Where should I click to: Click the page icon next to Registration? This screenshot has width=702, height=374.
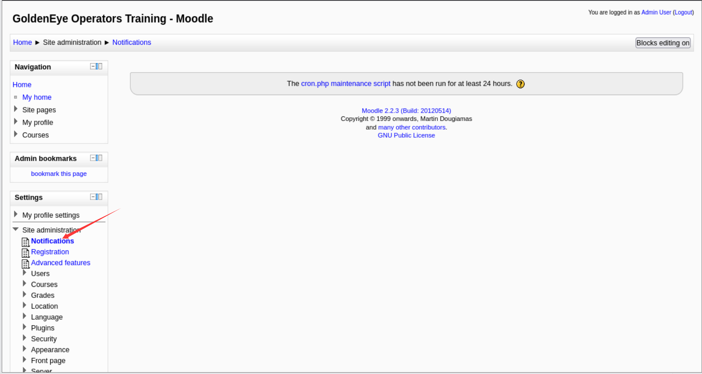26,253
